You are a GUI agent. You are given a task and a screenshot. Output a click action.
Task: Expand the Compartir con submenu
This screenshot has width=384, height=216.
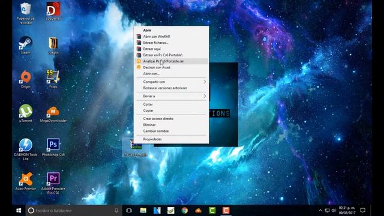point(172,82)
